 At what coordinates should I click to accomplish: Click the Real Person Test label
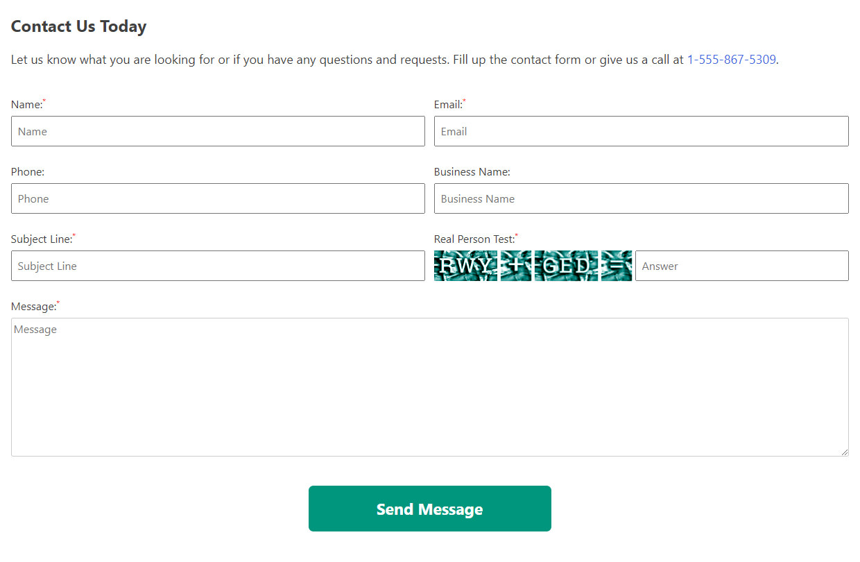pos(476,239)
